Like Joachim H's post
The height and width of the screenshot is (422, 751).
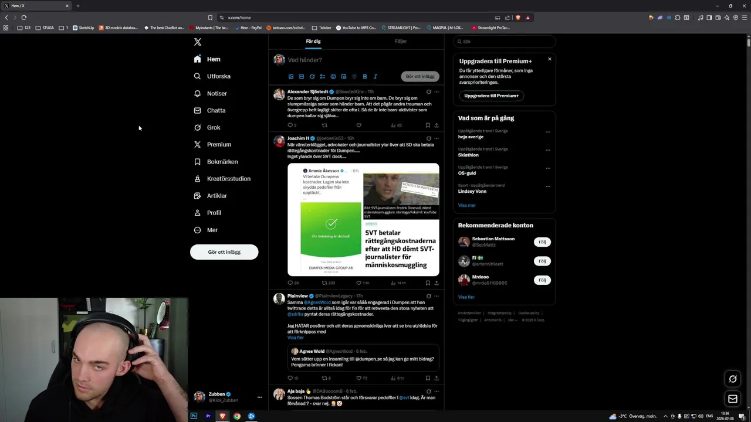point(358,283)
